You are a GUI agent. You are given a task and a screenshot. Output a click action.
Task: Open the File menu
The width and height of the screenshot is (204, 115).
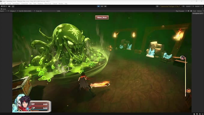pyautogui.click(x=1, y=4)
